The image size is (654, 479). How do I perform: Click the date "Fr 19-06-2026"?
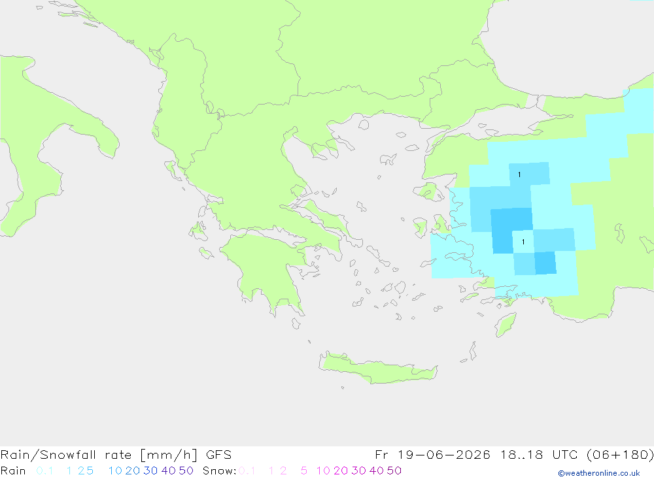coord(432,455)
